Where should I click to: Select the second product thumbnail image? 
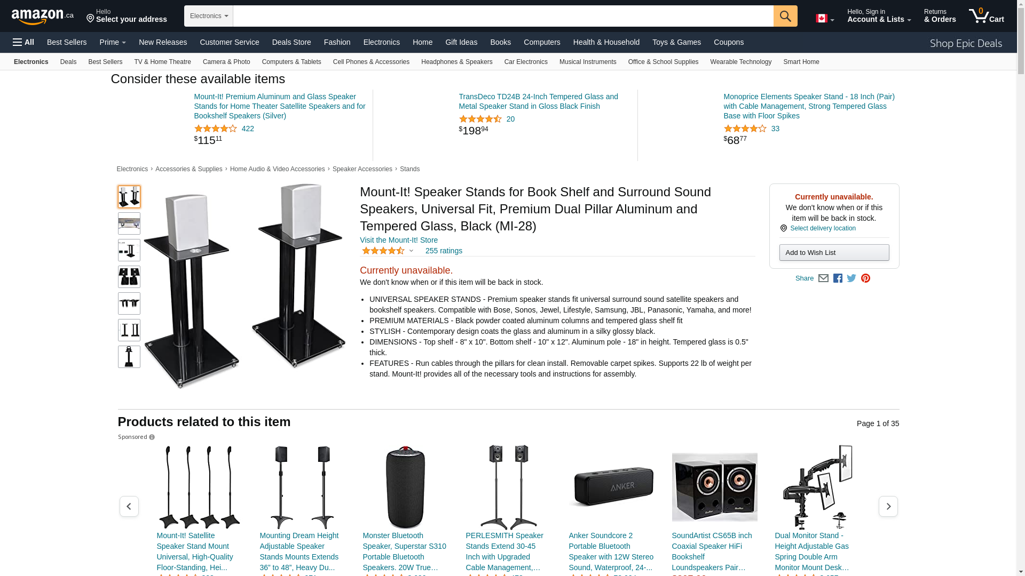point(129,223)
